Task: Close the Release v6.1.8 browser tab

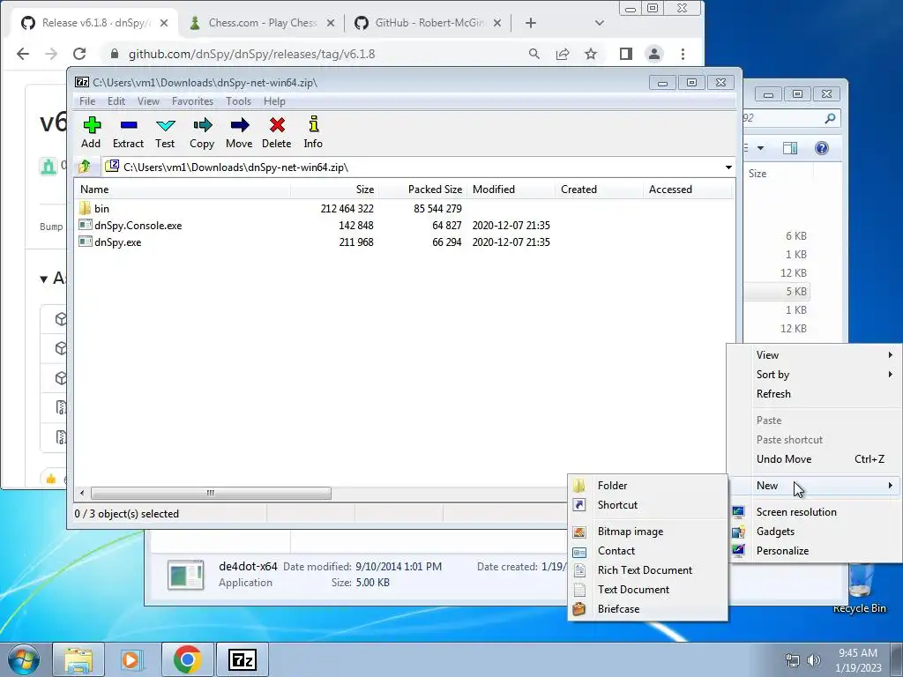Action: pos(164,23)
